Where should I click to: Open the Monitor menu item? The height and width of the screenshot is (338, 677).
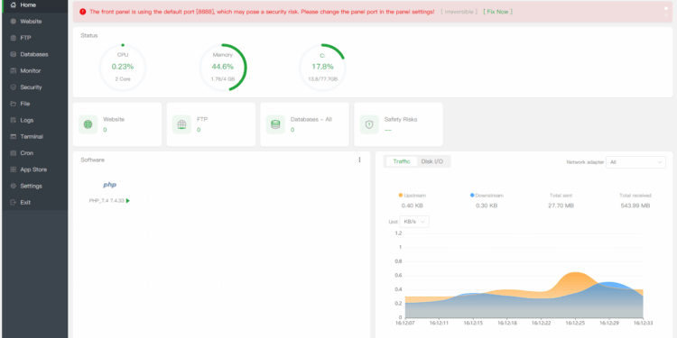(x=35, y=70)
